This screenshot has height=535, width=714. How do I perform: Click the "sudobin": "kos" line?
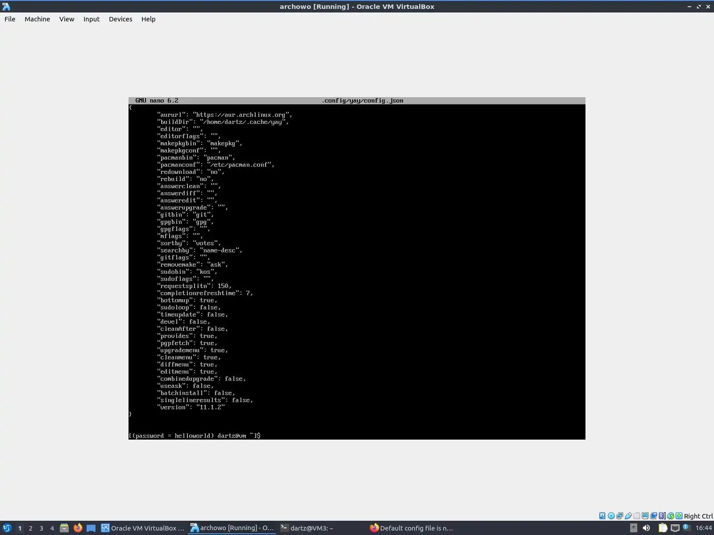click(187, 272)
